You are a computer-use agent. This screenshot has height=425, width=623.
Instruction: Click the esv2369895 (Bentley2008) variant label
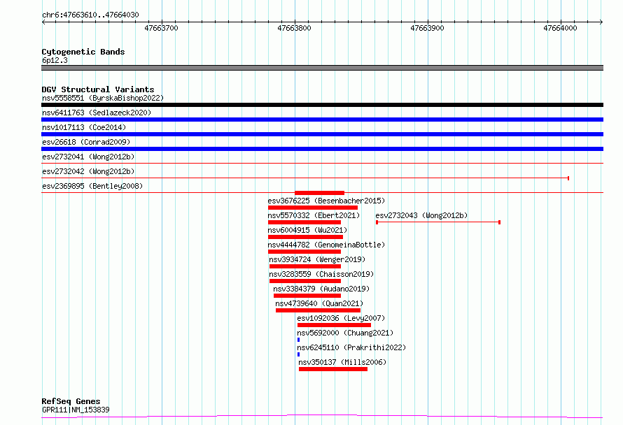coord(92,186)
